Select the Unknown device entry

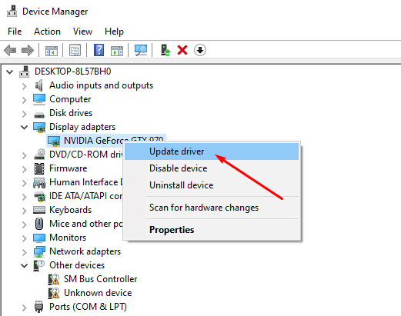point(98,293)
